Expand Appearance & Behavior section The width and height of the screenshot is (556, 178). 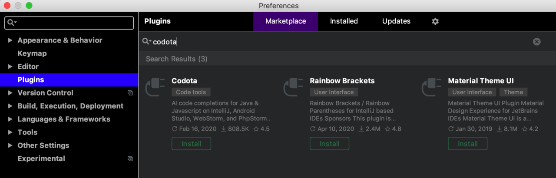click(x=10, y=40)
